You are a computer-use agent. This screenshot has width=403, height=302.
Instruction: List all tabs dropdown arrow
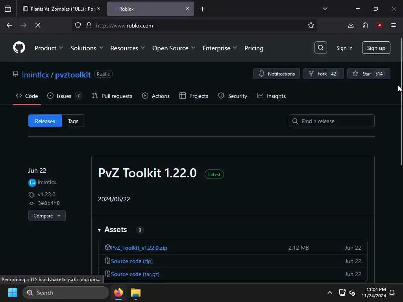pyautogui.click(x=325, y=9)
